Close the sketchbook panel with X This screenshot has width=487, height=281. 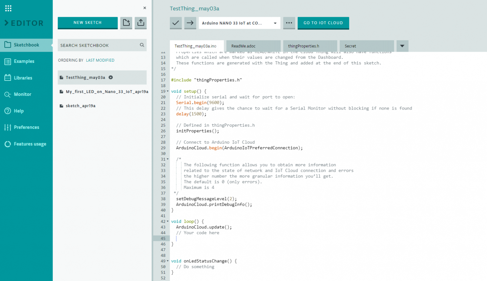(x=145, y=8)
